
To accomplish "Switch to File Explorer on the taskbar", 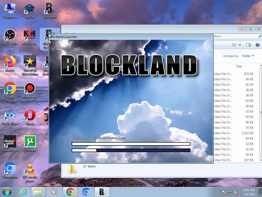I will click(x=38, y=192).
